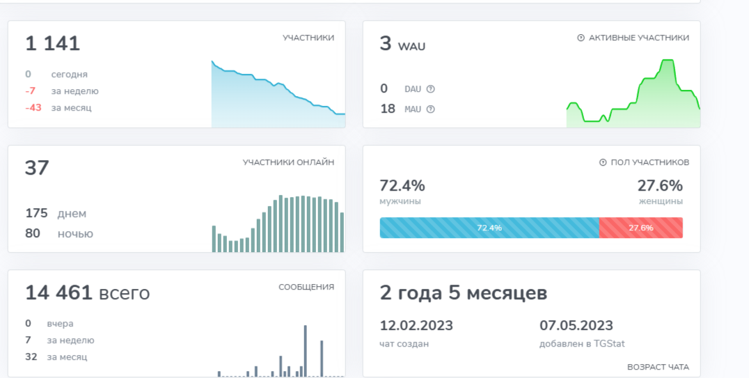Image resolution: width=749 pixels, height=378 pixels.
Task: Click the добавлен в TGStat date 07.05.2023
Action: tap(576, 325)
